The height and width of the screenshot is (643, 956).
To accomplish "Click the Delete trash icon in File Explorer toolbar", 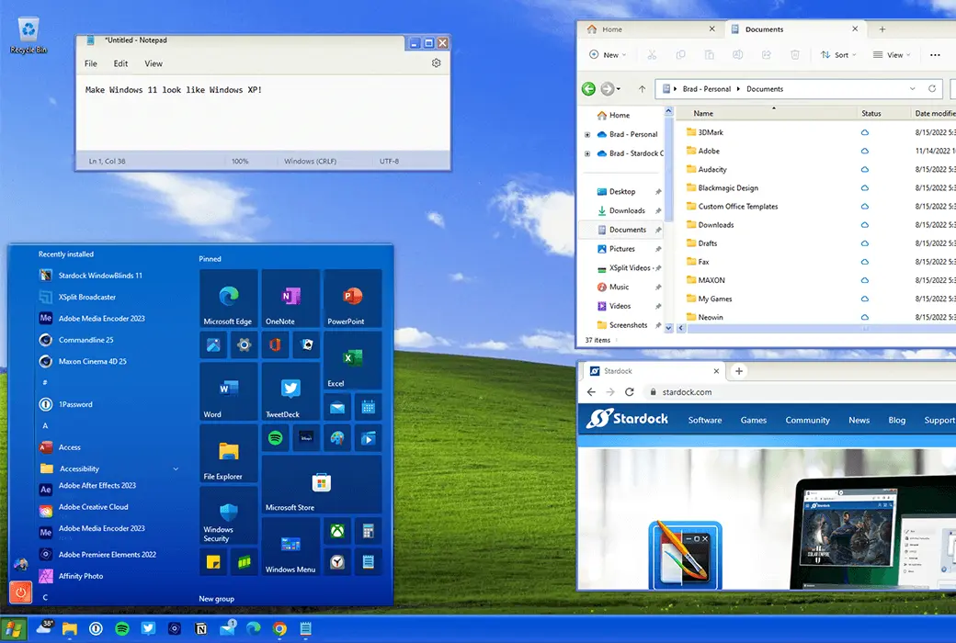I will [x=795, y=55].
